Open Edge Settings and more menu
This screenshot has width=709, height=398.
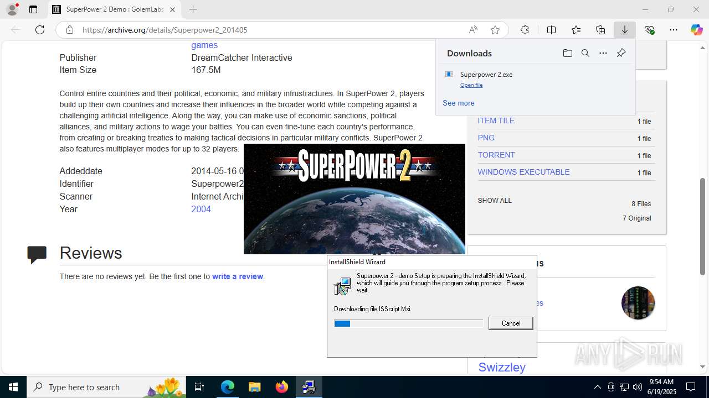pyautogui.click(x=674, y=30)
